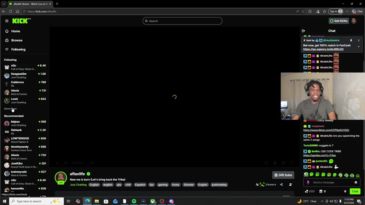Select the fps tag
This screenshot has height=205, width=365.
click(152, 185)
